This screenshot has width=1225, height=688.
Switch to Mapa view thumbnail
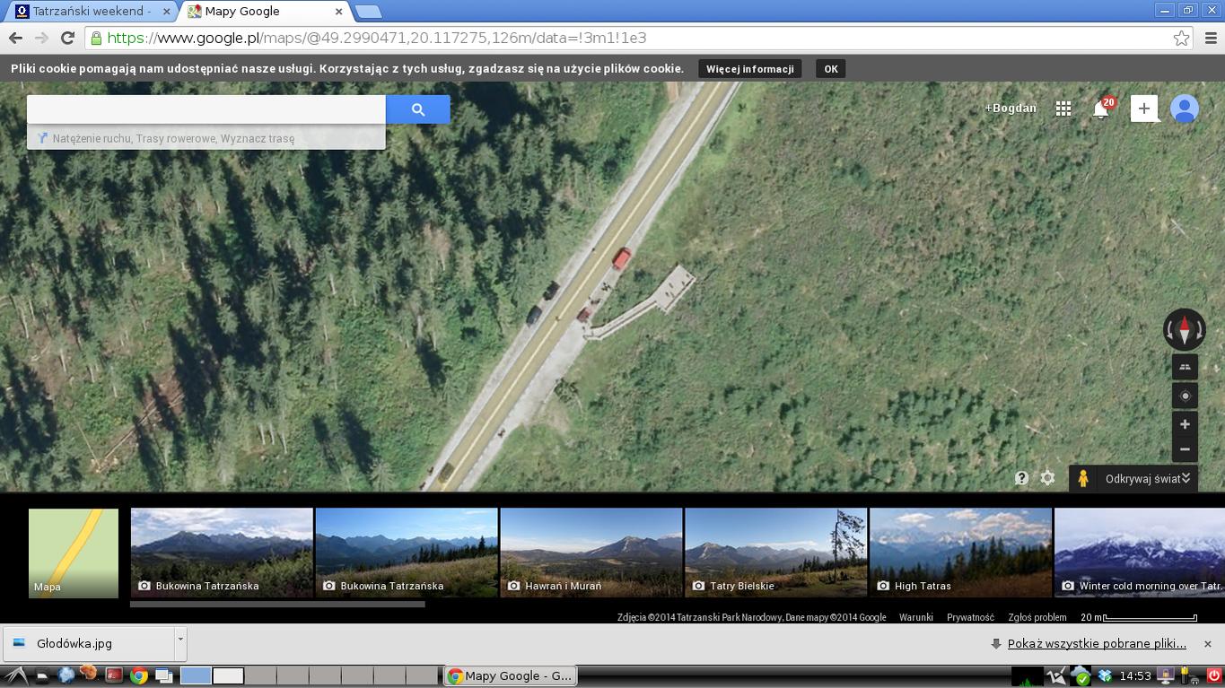(74, 553)
